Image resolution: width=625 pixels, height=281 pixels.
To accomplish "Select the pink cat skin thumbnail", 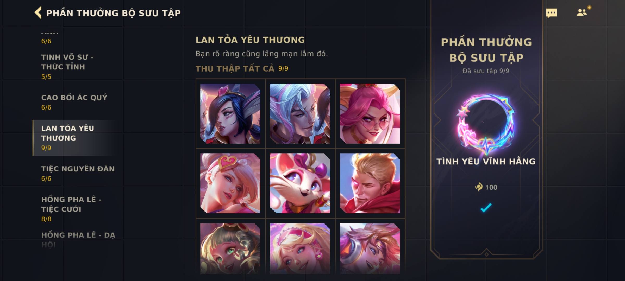I will tap(300, 183).
